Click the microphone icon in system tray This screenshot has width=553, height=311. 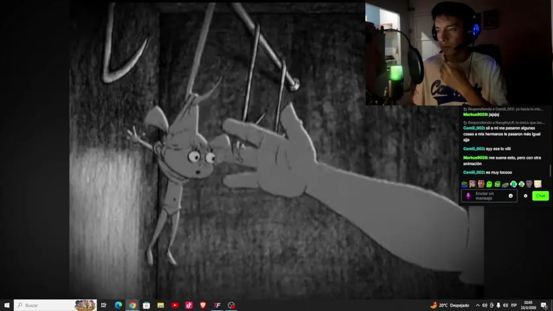coord(498,305)
